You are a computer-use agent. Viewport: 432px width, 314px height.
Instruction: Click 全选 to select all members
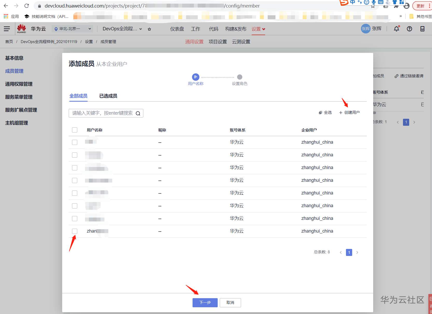tap(325, 113)
